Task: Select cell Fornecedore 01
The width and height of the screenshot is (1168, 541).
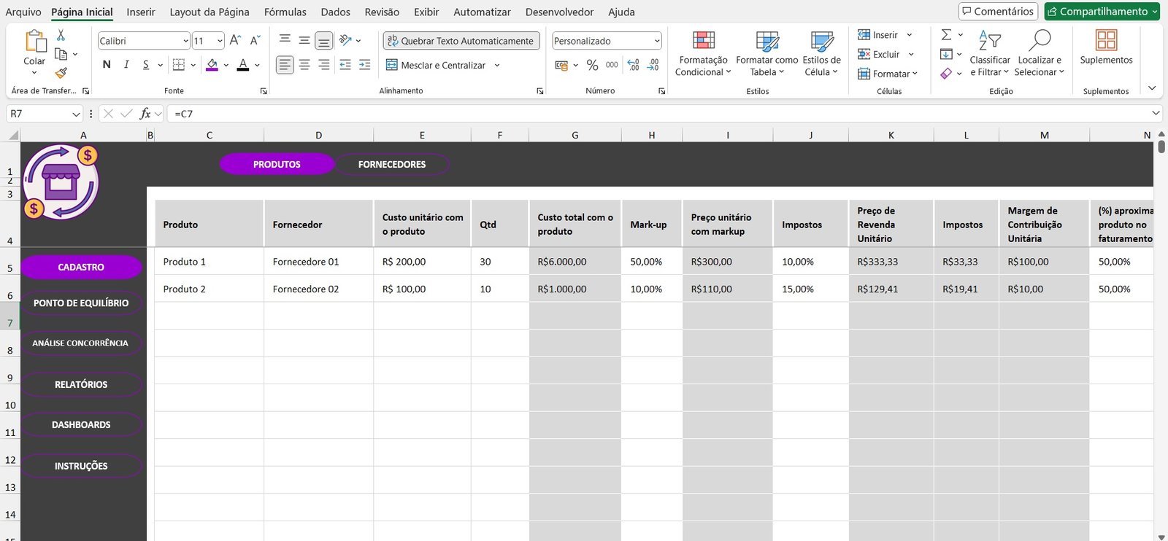Action: tap(319, 262)
